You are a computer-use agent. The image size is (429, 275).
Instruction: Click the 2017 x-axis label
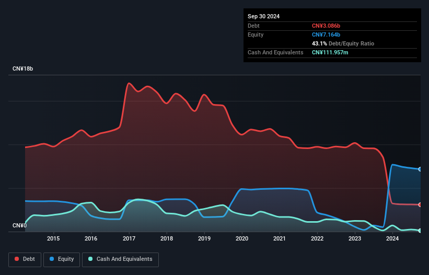(x=129, y=238)
